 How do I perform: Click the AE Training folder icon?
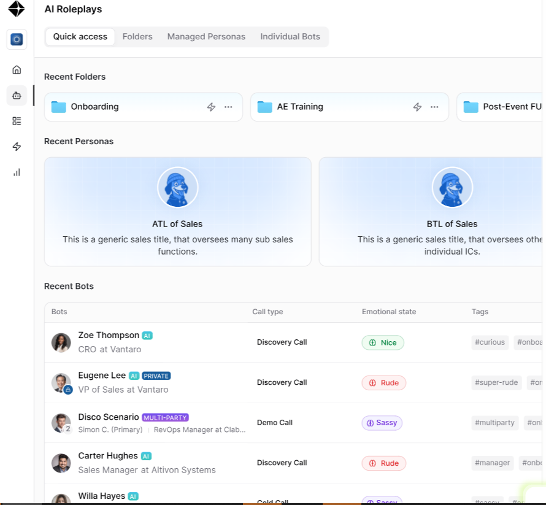(x=264, y=107)
